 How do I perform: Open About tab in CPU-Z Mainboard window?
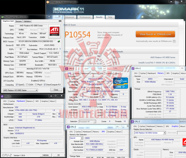pyautogui.click(x=52, y=101)
